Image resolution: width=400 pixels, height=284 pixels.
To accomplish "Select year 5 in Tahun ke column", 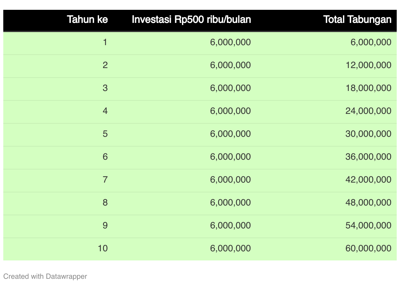I will 105,134.
